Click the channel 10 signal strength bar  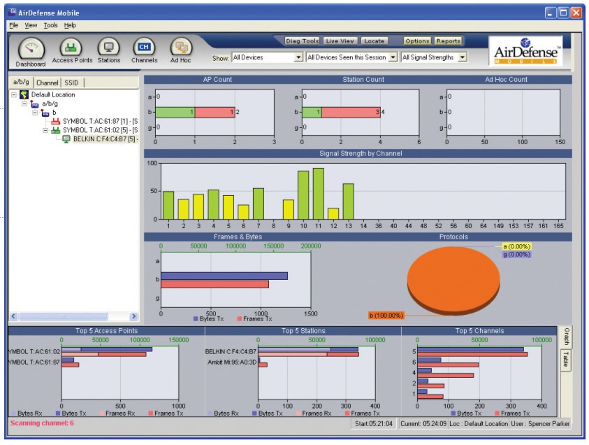click(303, 195)
